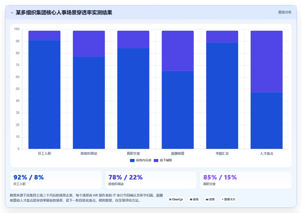Click the 员工入职 purple bar segment
The width and height of the screenshot is (302, 213).
point(45,35)
